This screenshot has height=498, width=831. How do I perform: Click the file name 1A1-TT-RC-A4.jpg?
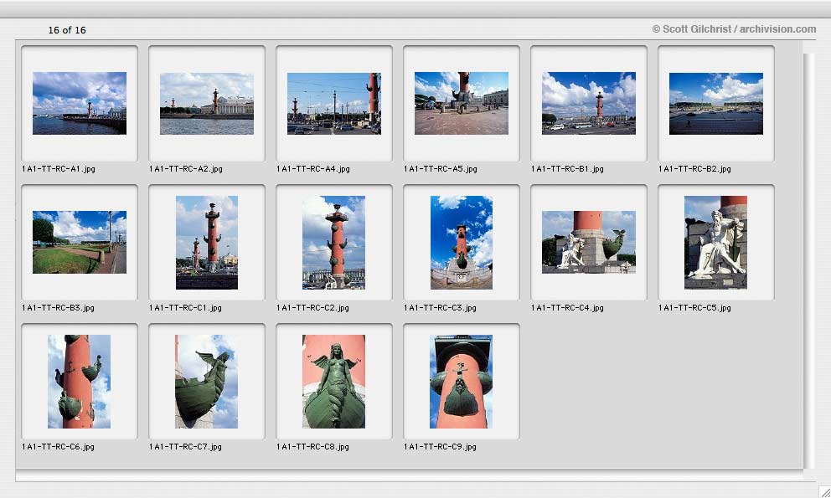(312, 169)
